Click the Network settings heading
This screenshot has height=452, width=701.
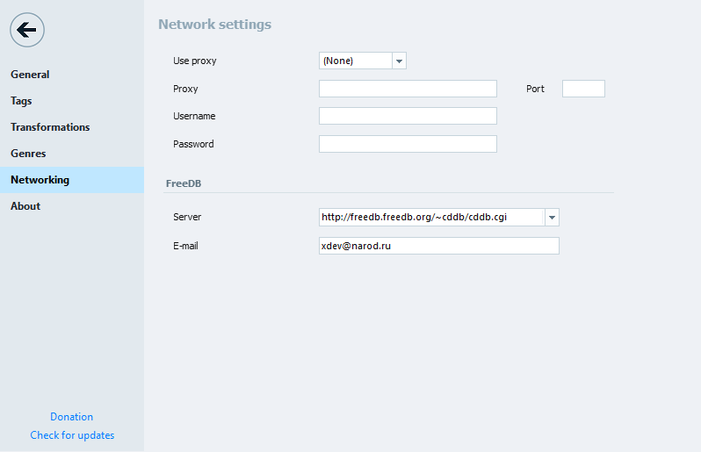(x=214, y=24)
